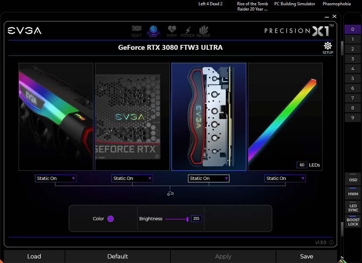Select profile slot 7
The width and height of the screenshot is (362, 263).
click(353, 98)
